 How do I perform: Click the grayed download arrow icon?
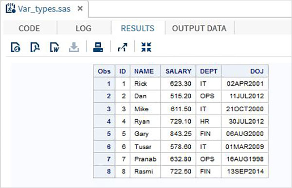(74, 47)
